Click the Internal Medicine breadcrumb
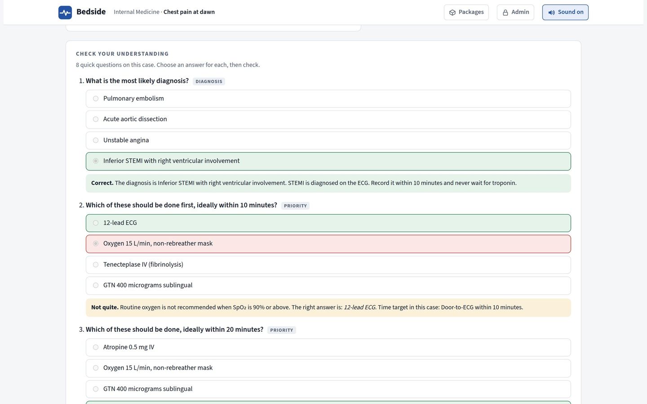The image size is (647, 404). coord(137,12)
